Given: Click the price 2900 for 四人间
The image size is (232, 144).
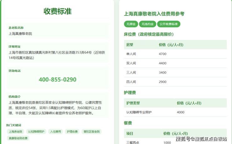Looking at the screenshot, I should 163,82.
